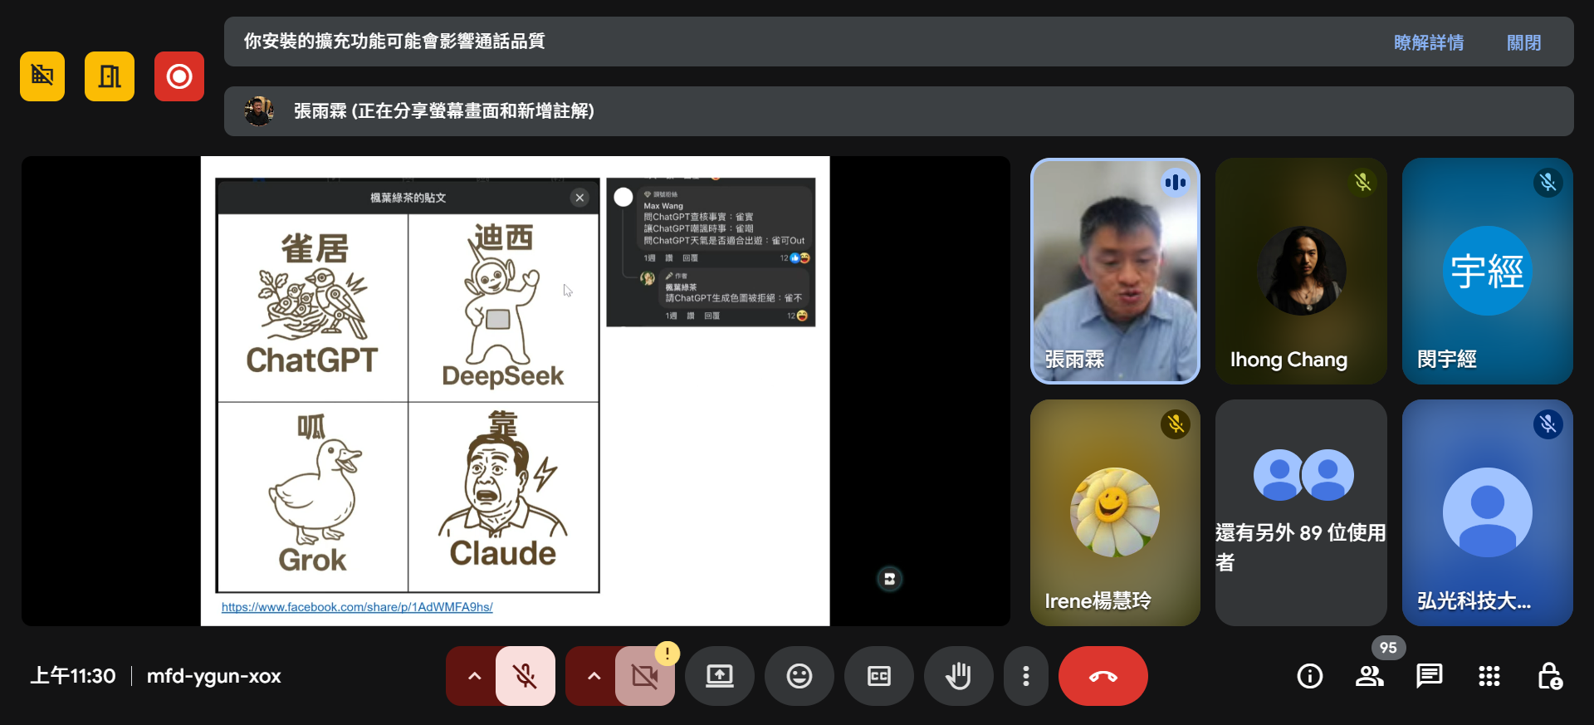The image size is (1594, 725).
Task: Select Irene楊慧玲 participant tile
Action: (1115, 512)
